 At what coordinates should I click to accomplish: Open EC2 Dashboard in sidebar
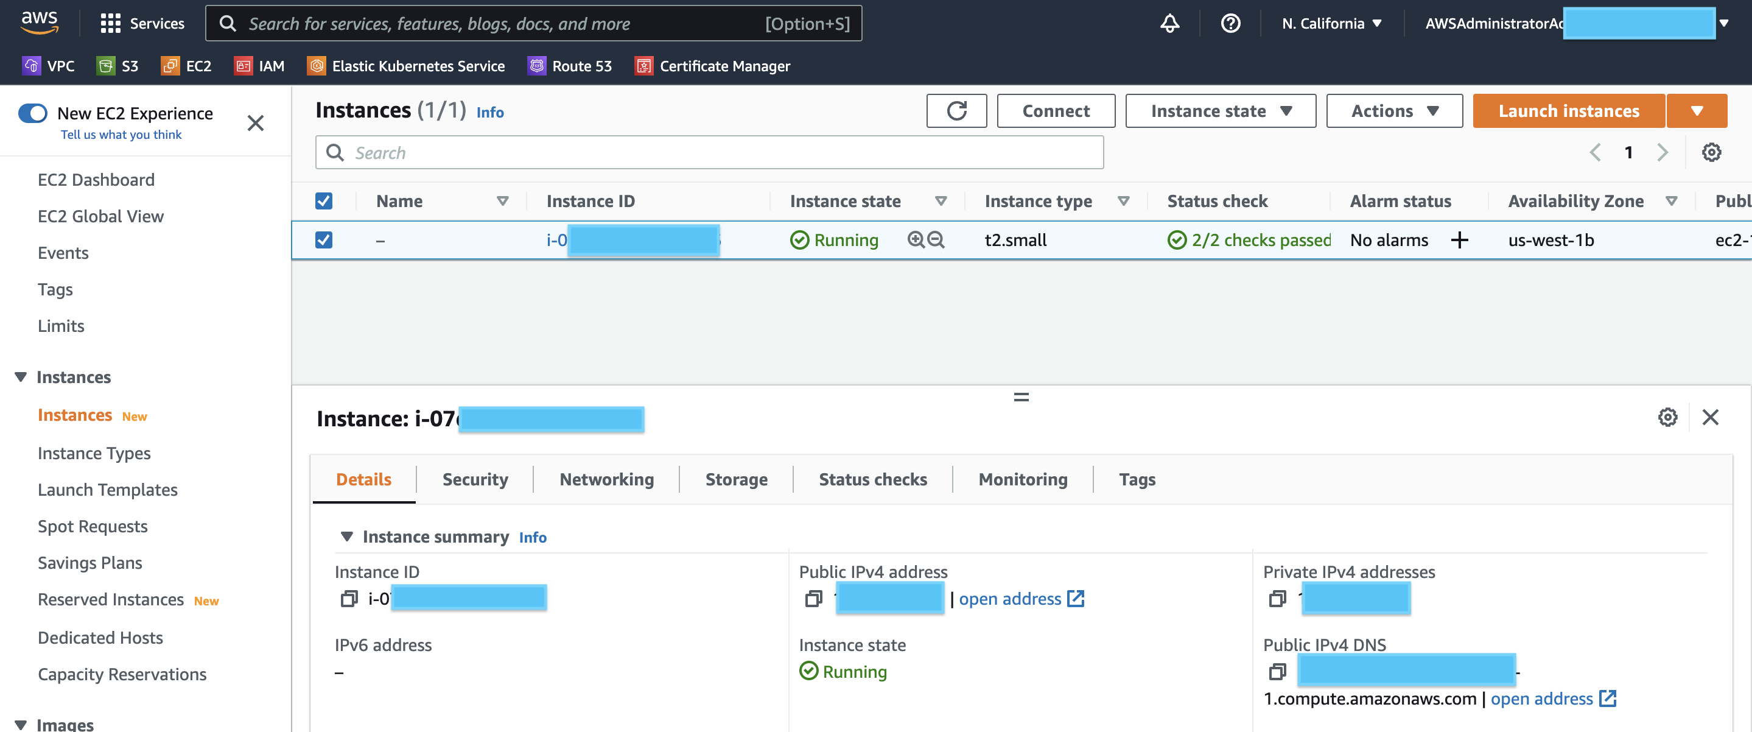coord(96,180)
